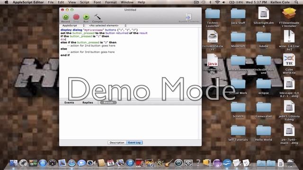
Task: Select the Silverlight.dmg file on desktop
Action: (264, 17)
